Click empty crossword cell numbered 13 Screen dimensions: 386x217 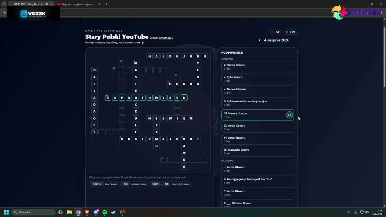click(122, 63)
